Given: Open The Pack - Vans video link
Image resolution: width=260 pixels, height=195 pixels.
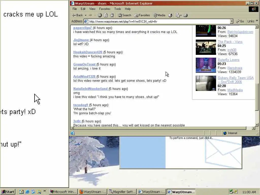Looking at the screenshot, I should click(230, 42).
